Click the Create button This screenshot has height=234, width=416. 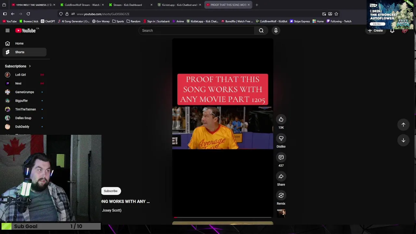pos(375,31)
